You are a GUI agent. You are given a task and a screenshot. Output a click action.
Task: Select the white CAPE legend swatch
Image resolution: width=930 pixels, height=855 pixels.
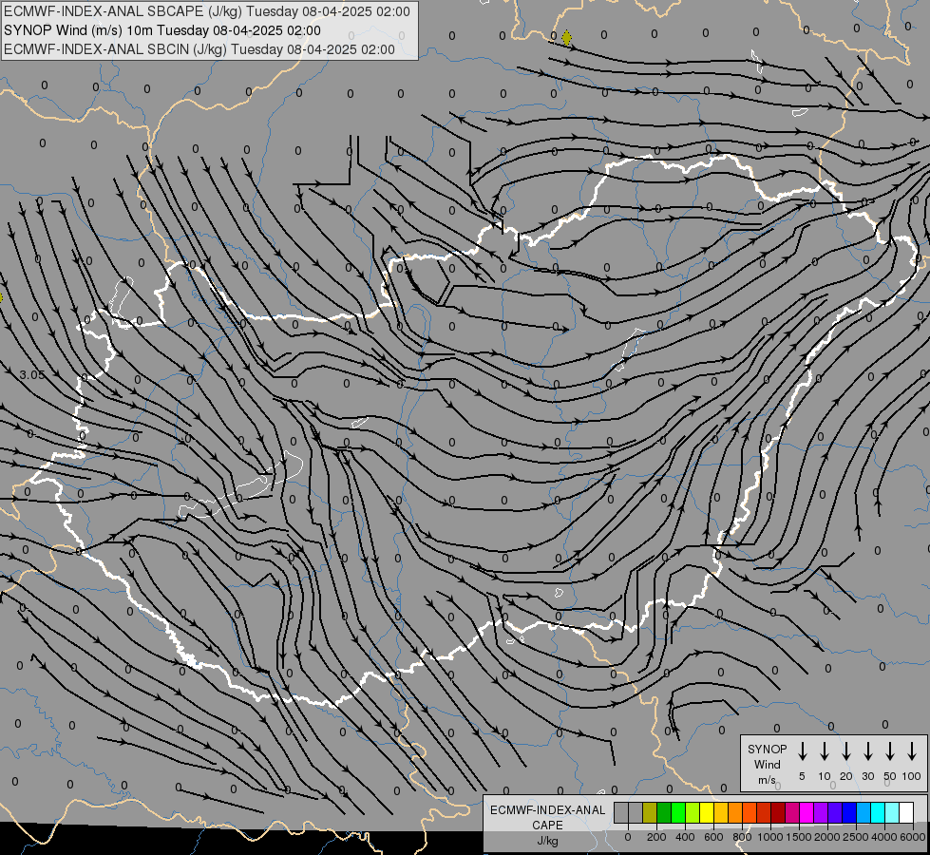(905, 812)
